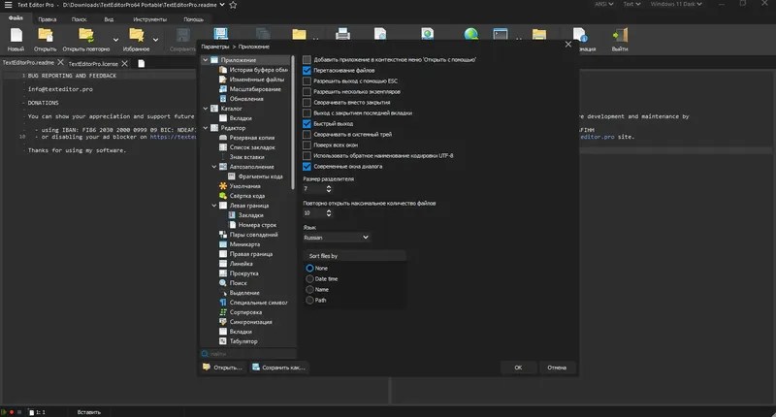Click the Выйти exit door icon
776x417 pixels.
pos(620,36)
